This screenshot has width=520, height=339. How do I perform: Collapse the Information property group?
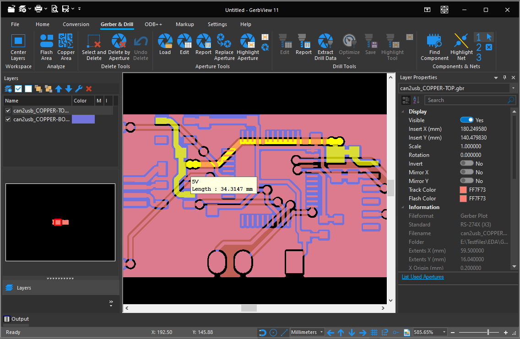(403, 207)
